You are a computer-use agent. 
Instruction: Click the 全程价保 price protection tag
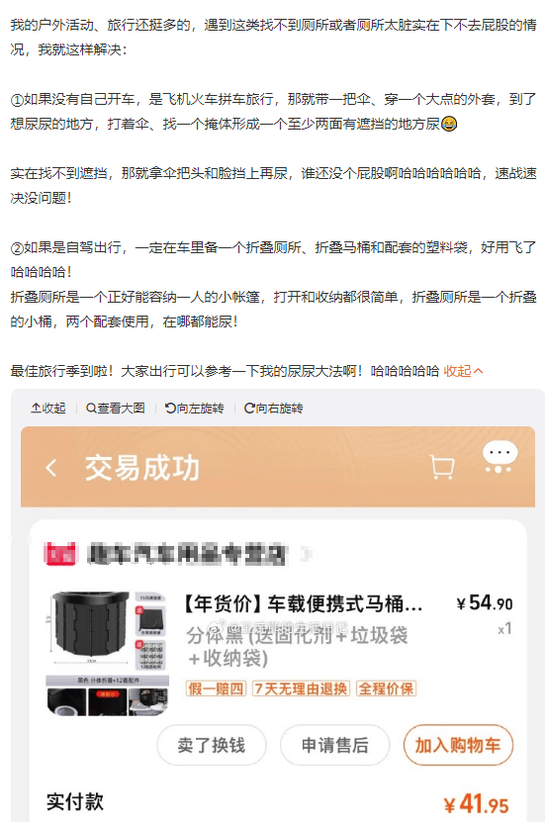pyautogui.click(x=386, y=688)
